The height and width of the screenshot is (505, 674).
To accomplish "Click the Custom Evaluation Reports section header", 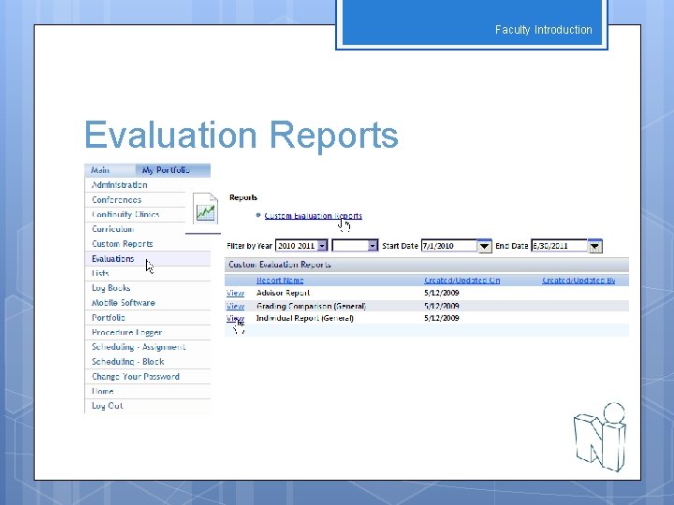I will pyautogui.click(x=427, y=265).
